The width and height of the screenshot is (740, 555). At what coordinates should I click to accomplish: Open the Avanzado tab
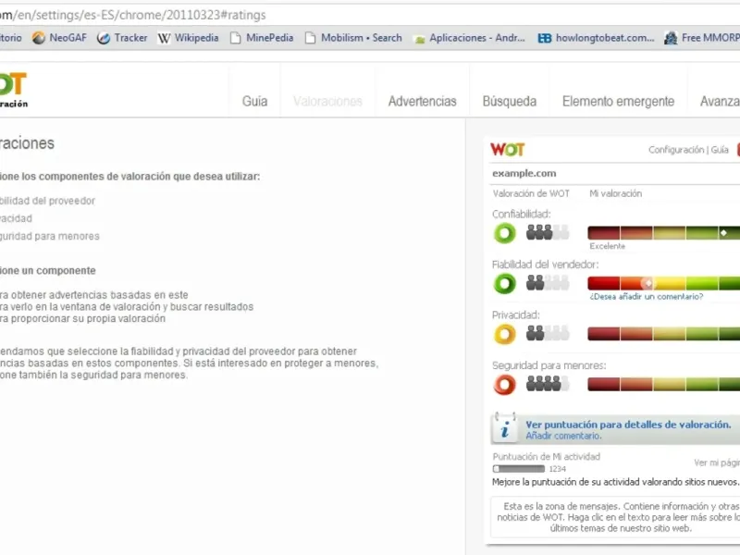(x=720, y=101)
